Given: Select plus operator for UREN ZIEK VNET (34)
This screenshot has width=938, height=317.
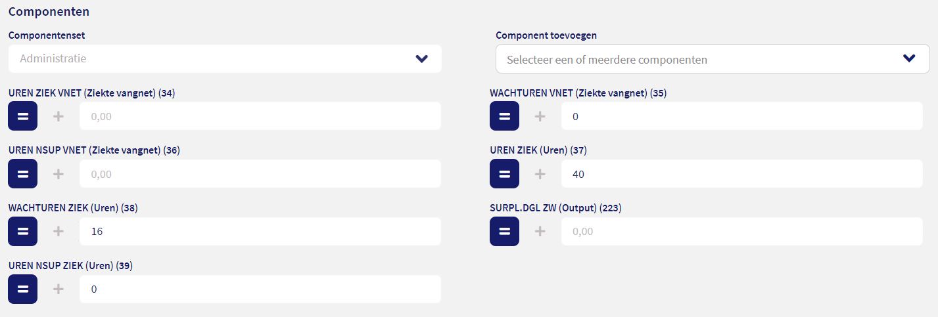Looking at the screenshot, I should click(59, 116).
